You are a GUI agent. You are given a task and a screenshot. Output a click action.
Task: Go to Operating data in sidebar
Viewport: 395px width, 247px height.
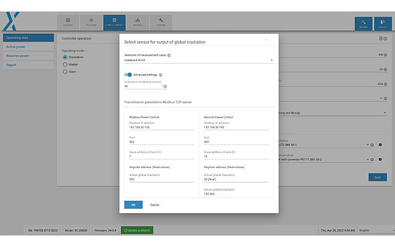pos(28,38)
